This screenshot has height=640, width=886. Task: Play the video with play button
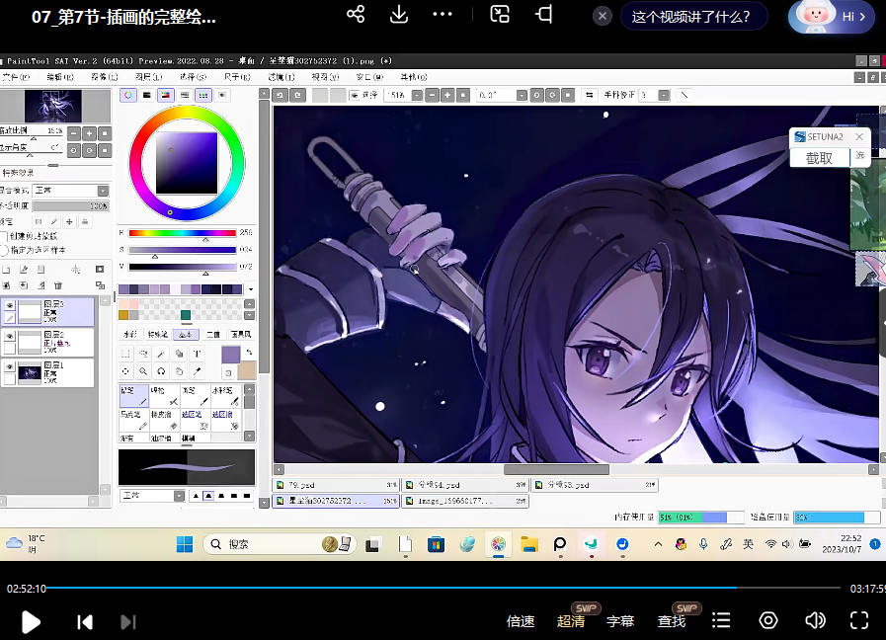31,621
